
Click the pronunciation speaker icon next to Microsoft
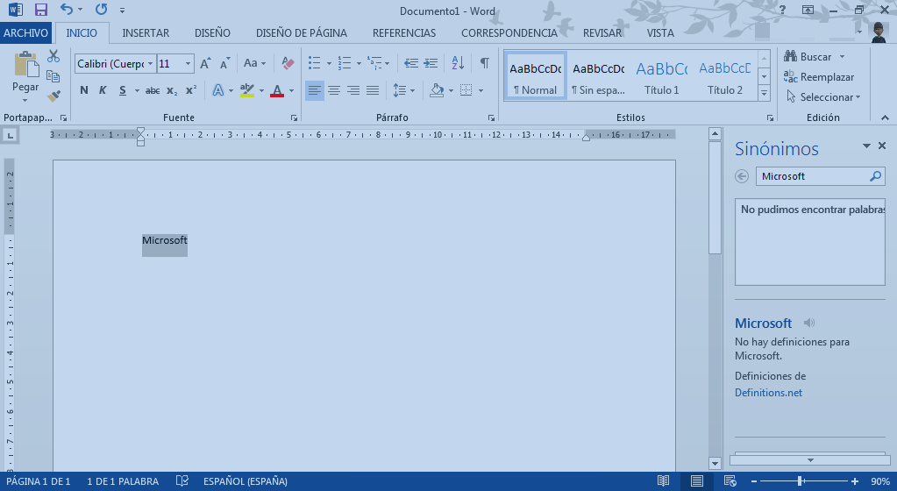tap(809, 323)
